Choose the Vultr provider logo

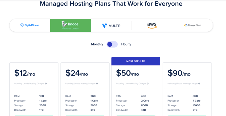(x=111, y=26)
